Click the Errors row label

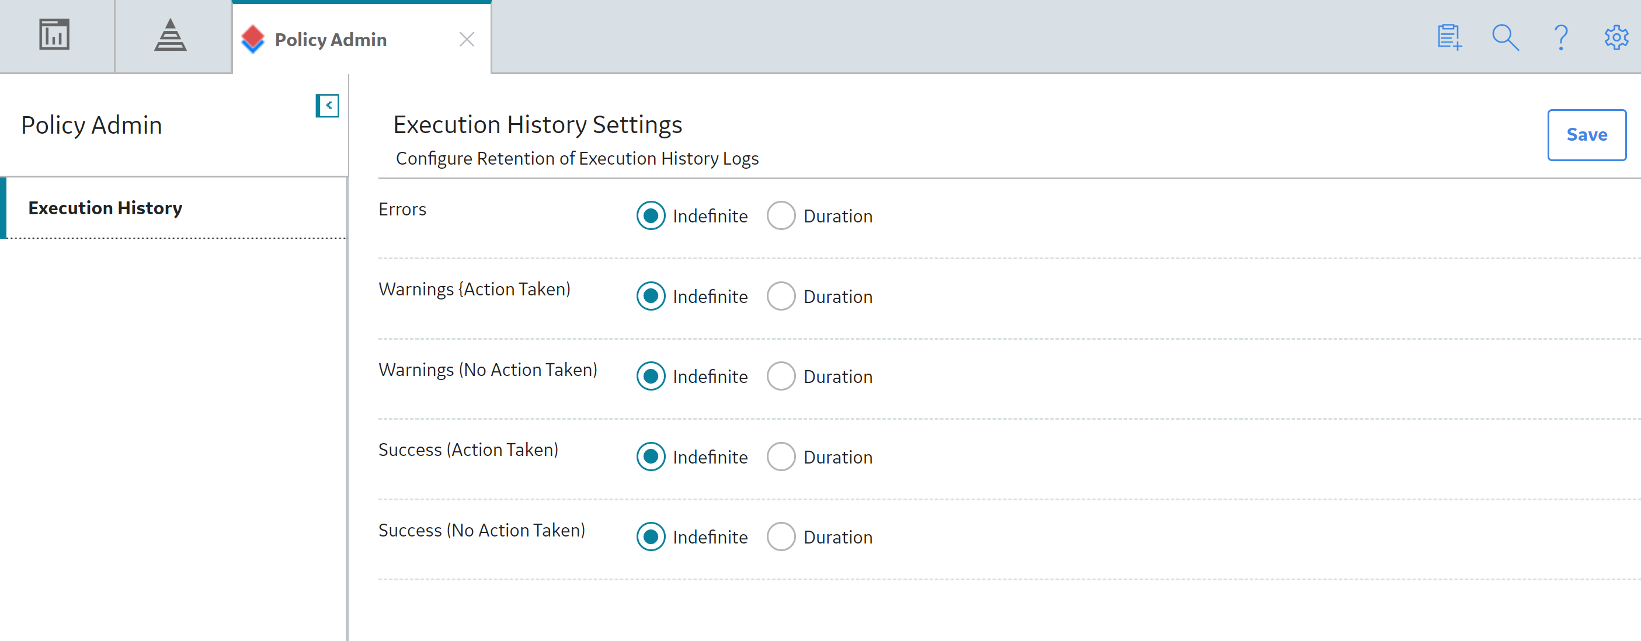point(402,210)
